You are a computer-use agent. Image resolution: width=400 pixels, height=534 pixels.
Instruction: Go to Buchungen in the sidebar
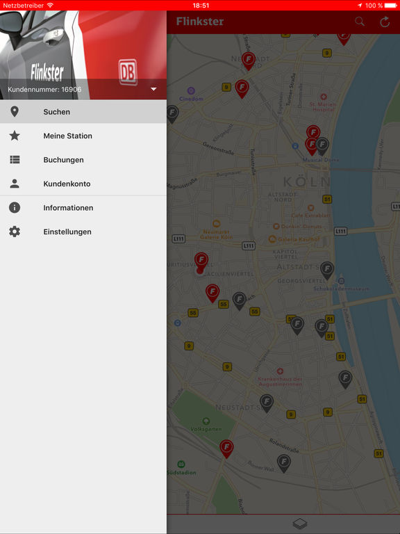click(x=83, y=160)
